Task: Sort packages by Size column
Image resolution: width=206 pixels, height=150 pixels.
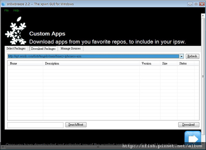Action: click(169, 64)
